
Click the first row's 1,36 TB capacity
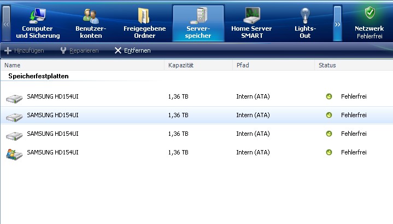coord(178,96)
